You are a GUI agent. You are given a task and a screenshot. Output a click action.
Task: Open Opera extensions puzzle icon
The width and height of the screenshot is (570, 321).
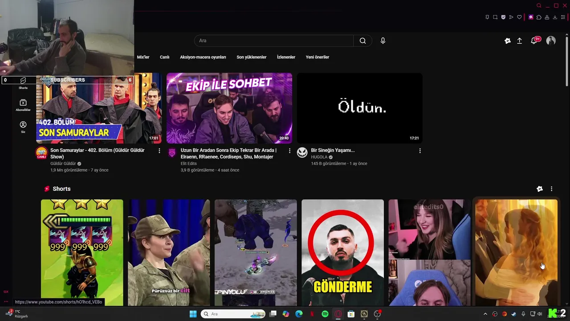[539, 17]
